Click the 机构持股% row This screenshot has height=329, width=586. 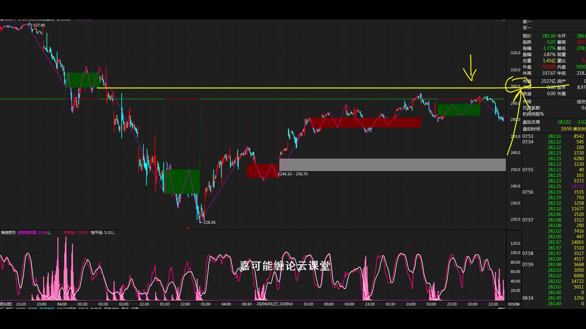click(533, 114)
